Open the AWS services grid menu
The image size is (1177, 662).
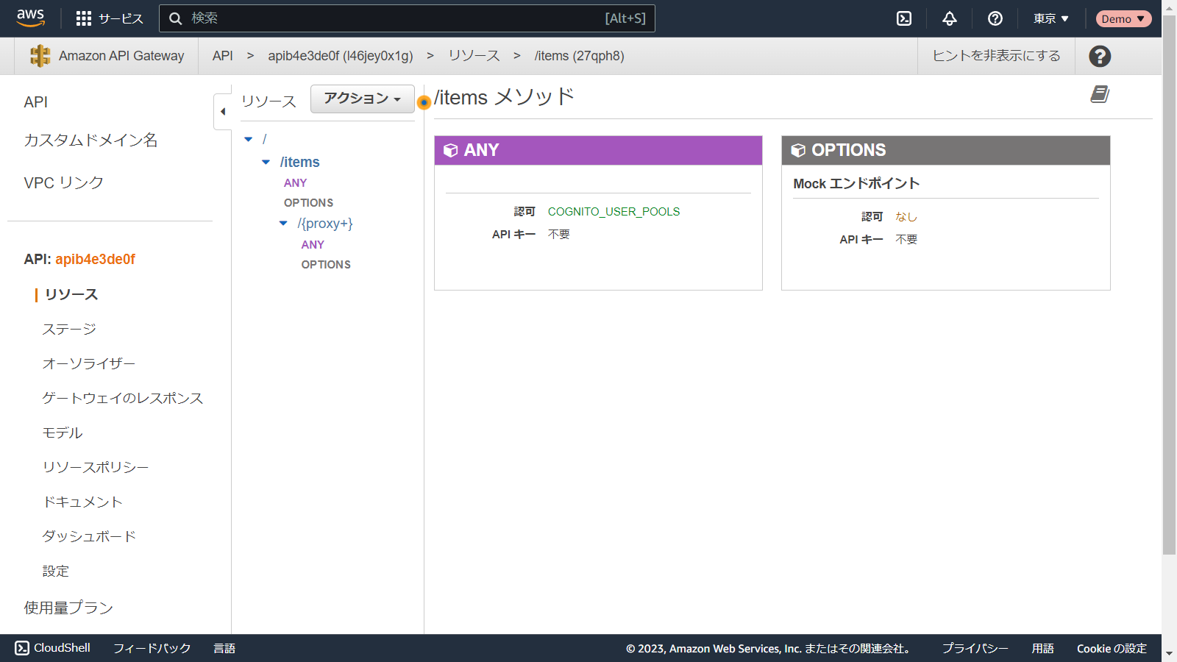click(84, 18)
